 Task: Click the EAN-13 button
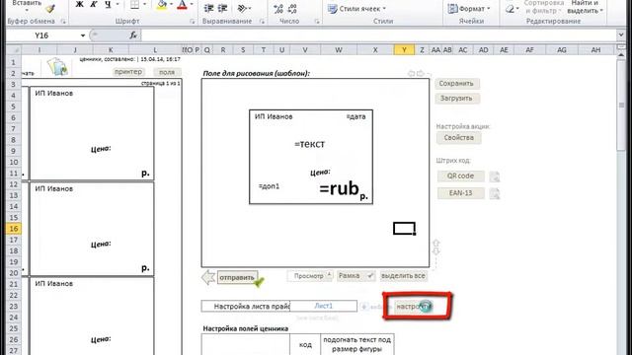[461, 193]
